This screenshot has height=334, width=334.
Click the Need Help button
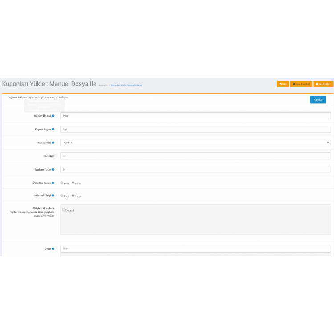pyautogui.click(x=323, y=84)
